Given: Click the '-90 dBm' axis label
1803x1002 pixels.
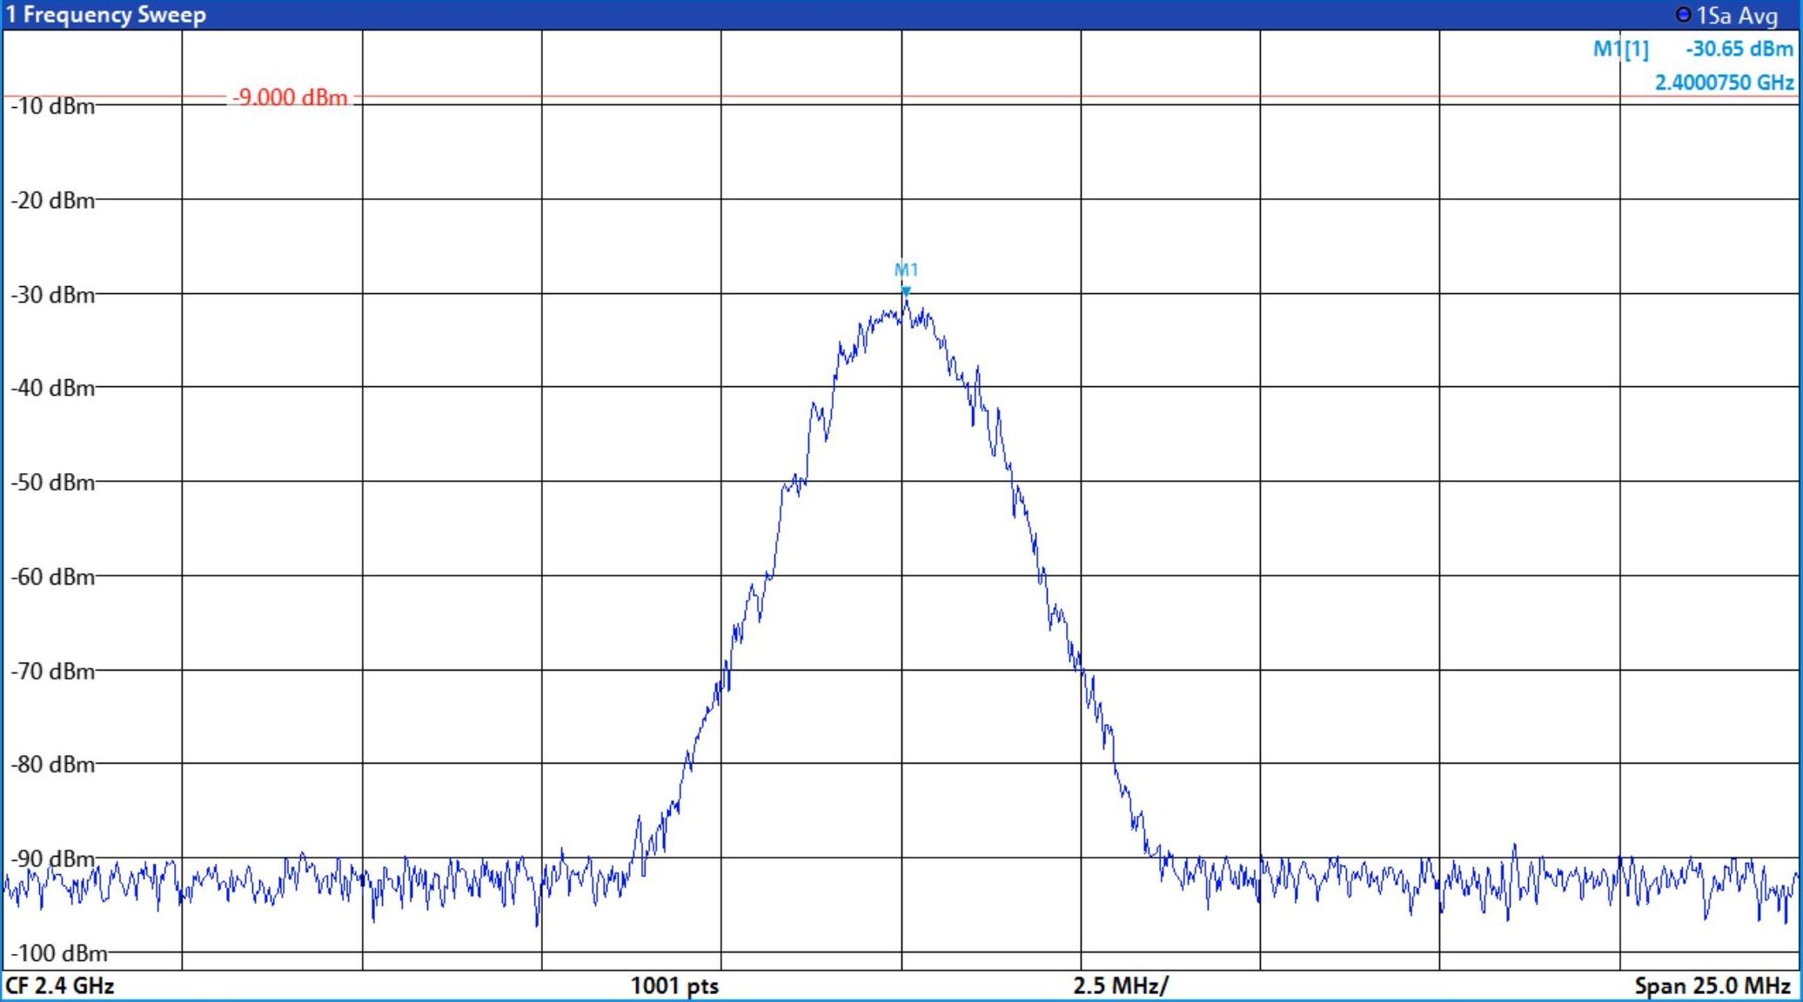Looking at the screenshot, I should coord(52,858).
